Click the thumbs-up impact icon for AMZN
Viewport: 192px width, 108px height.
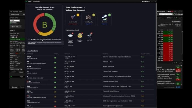click(x=55, y=58)
